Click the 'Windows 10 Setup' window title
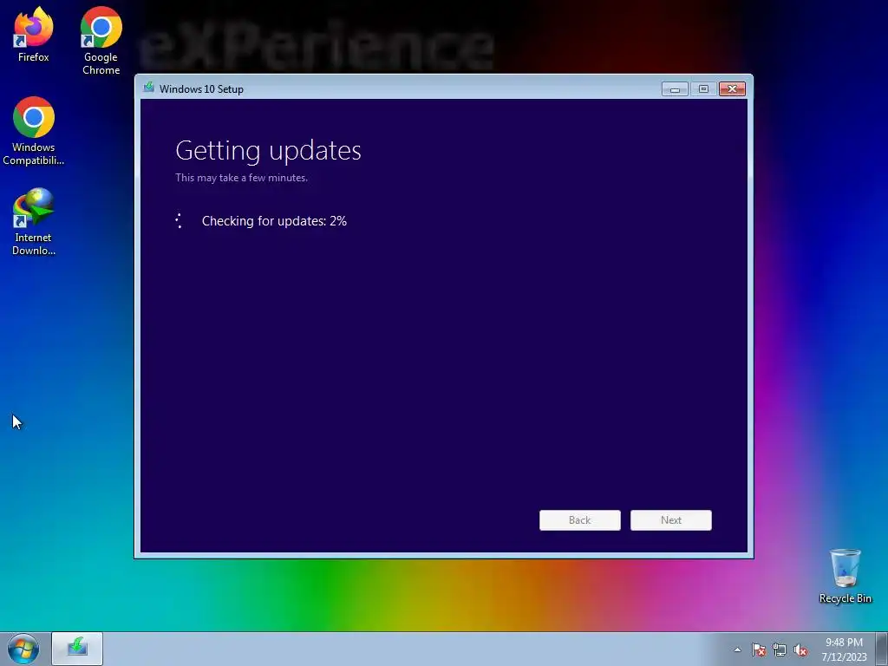This screenshot has width=888, height=666. 201,89
